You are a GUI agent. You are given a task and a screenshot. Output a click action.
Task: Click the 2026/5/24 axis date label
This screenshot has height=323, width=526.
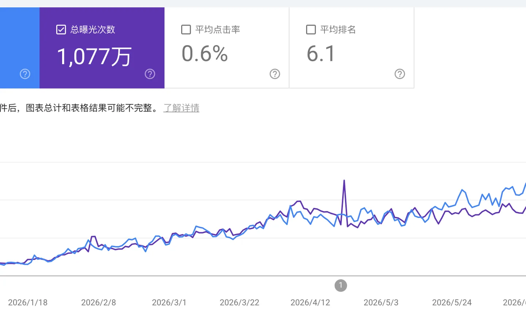point(452,303)
